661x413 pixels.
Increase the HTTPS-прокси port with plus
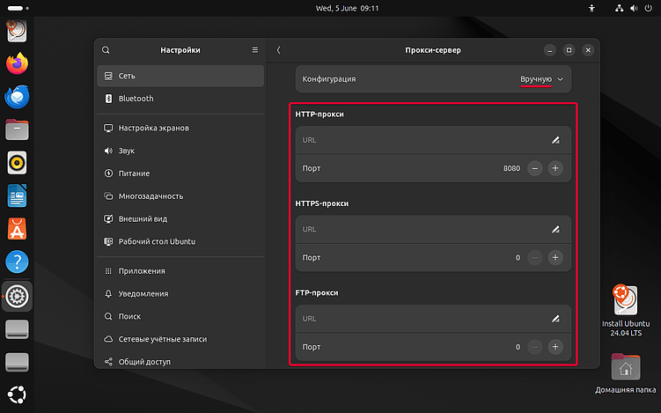click(555, 257)
